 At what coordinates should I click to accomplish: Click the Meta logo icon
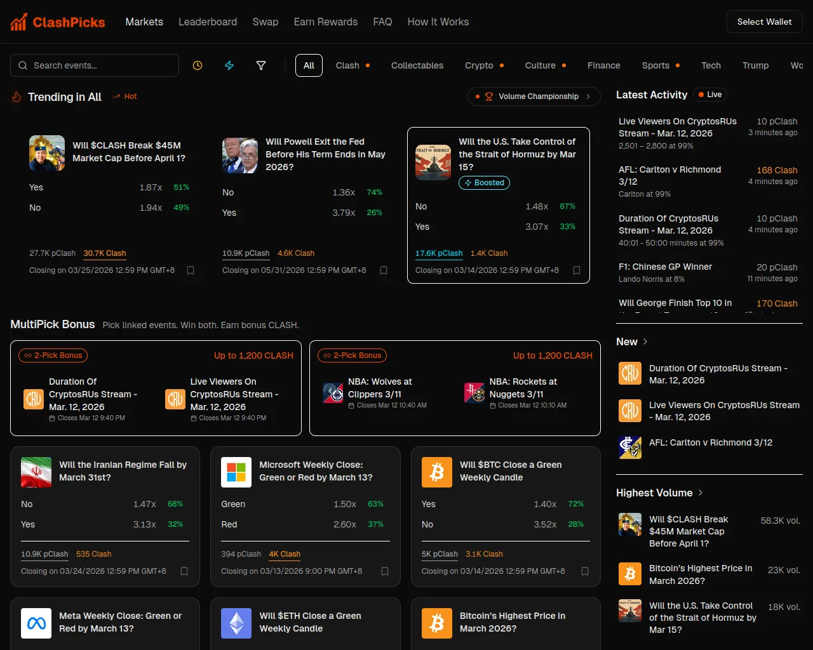click(36, 623)
